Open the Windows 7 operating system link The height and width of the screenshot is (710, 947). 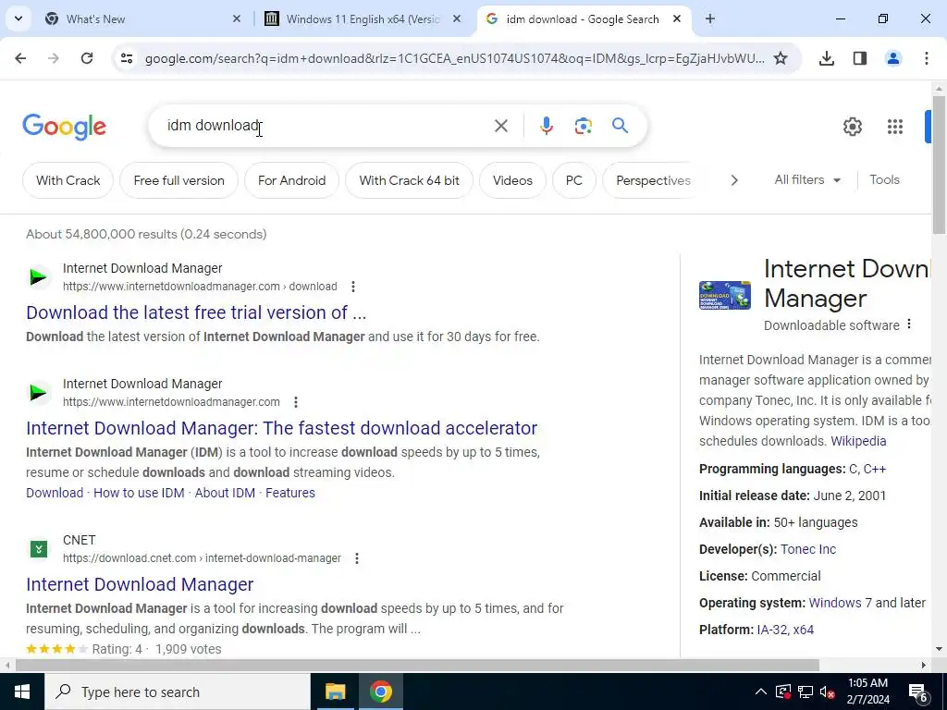[x=840, y=603]
